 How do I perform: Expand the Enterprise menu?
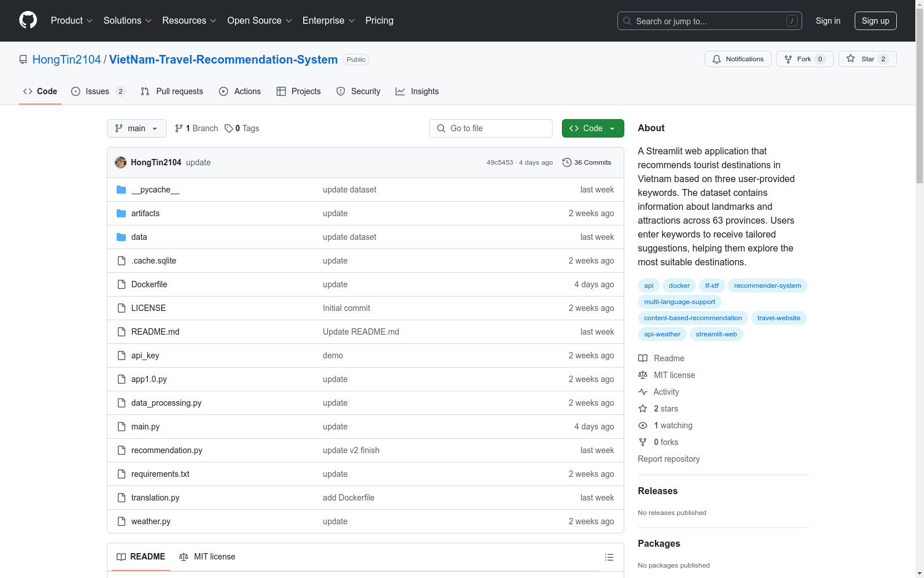pyautogui.click(x=329, y=21)
